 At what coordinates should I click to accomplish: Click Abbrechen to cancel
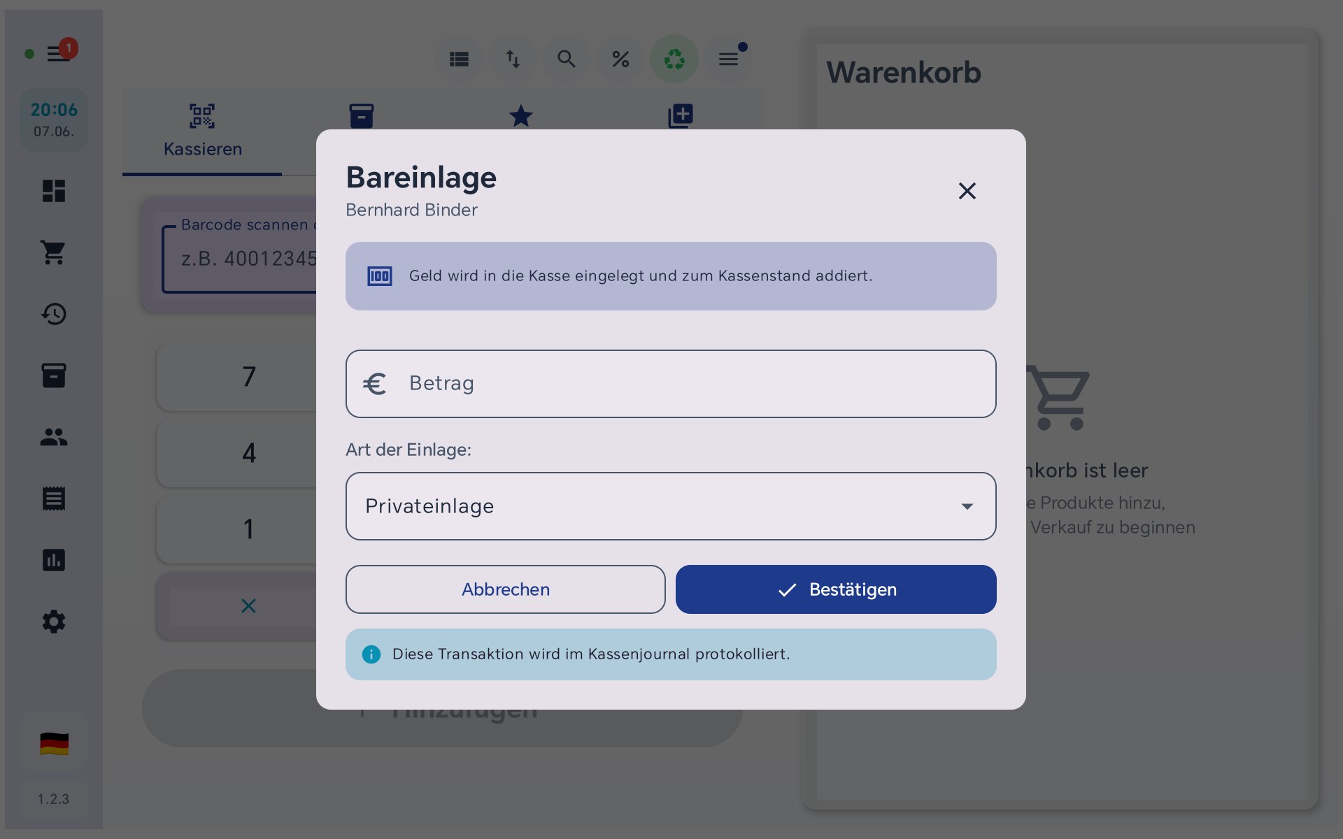pos(505,589)
